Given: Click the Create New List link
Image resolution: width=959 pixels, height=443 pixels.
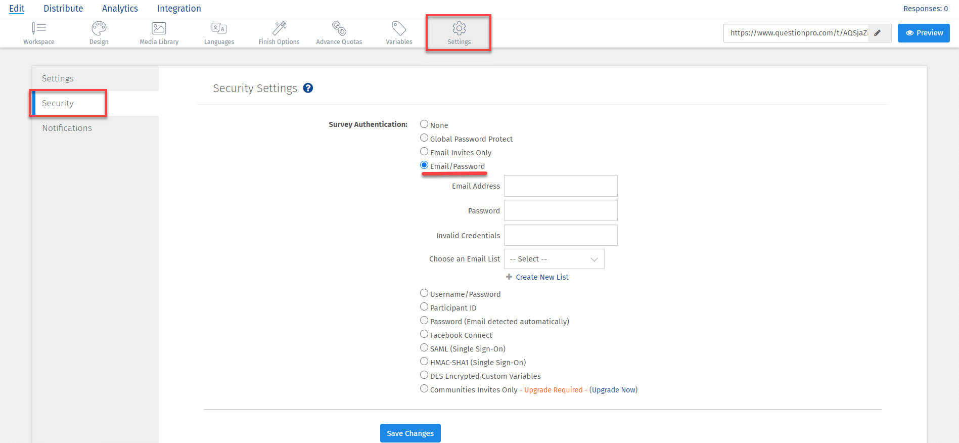Looking at the screenshot, I should 542,277.
